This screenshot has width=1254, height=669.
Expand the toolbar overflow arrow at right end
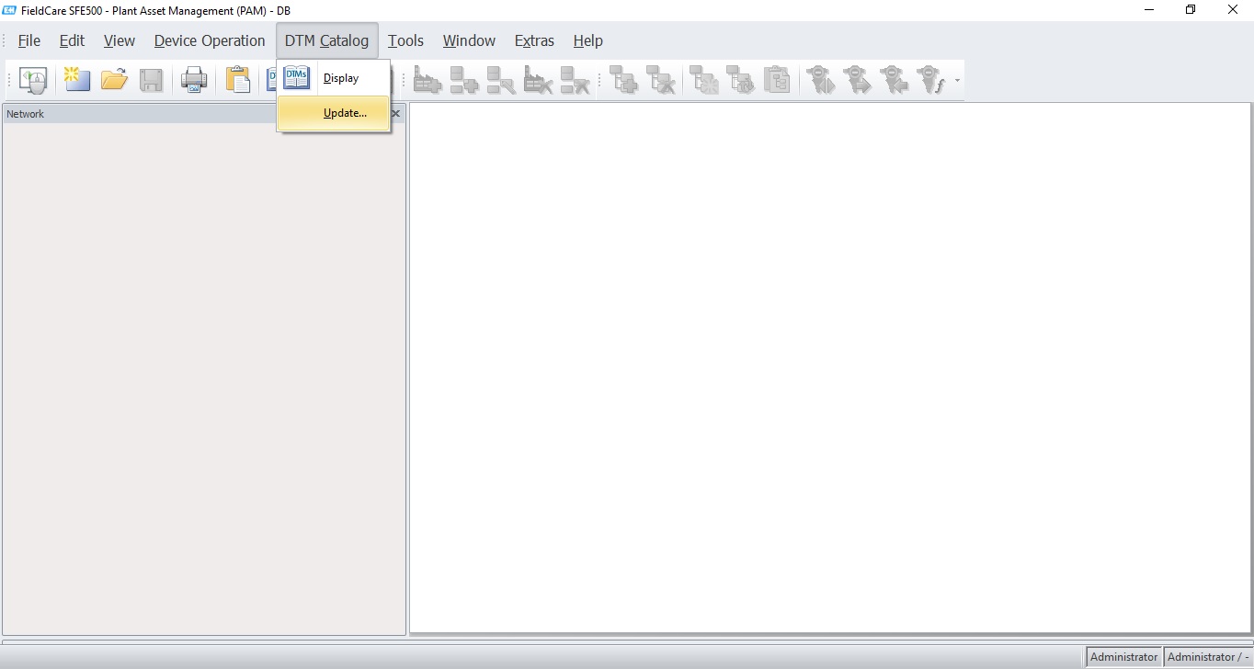point(958,81)
